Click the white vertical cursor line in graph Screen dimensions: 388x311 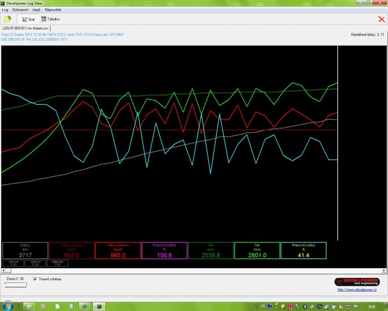[337, 143]
